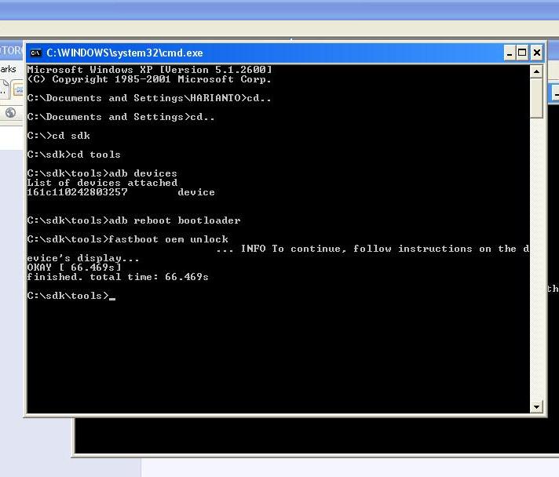
Task: Open the cmd.exe system menu icon
Action: pos(35,53)
